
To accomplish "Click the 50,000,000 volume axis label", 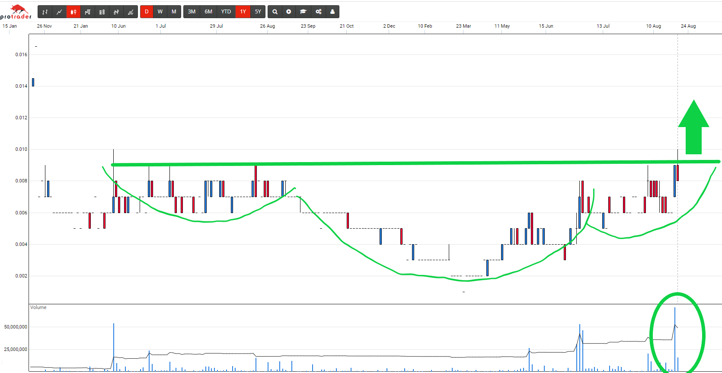I will [16, 327].
